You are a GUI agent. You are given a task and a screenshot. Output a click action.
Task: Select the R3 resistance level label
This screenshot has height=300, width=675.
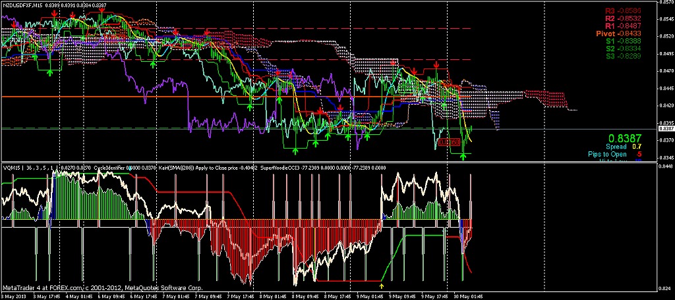[x=622, y=12]
